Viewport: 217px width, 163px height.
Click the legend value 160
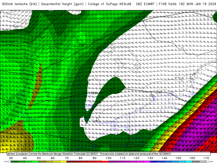(x=192, y=158)
